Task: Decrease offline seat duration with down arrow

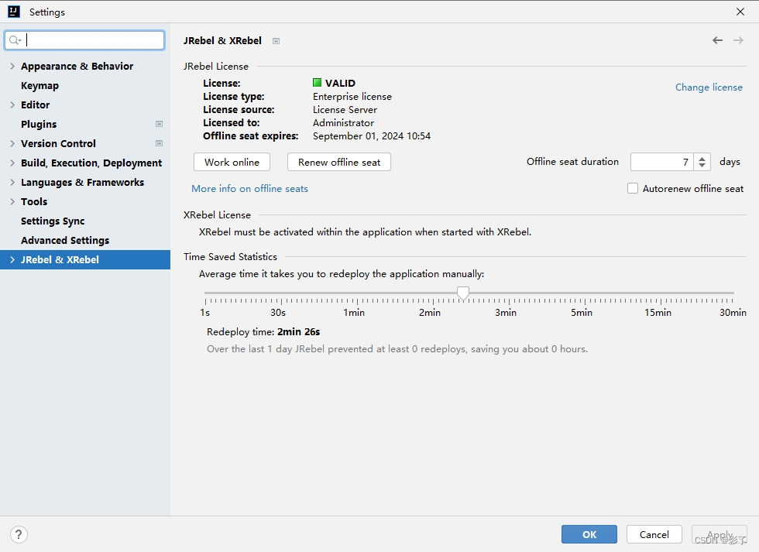Action: pos(702,166)
